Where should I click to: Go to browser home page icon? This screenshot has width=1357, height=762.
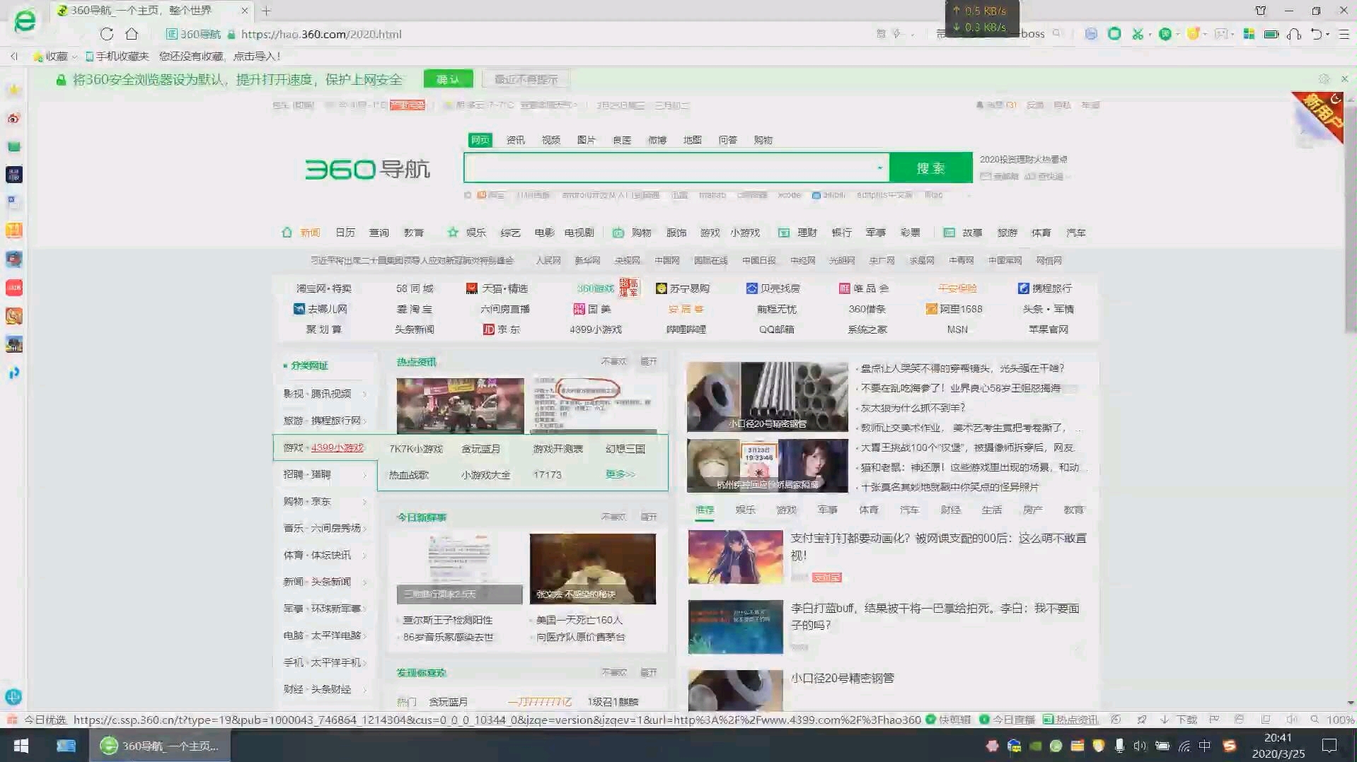pos(132,34)
